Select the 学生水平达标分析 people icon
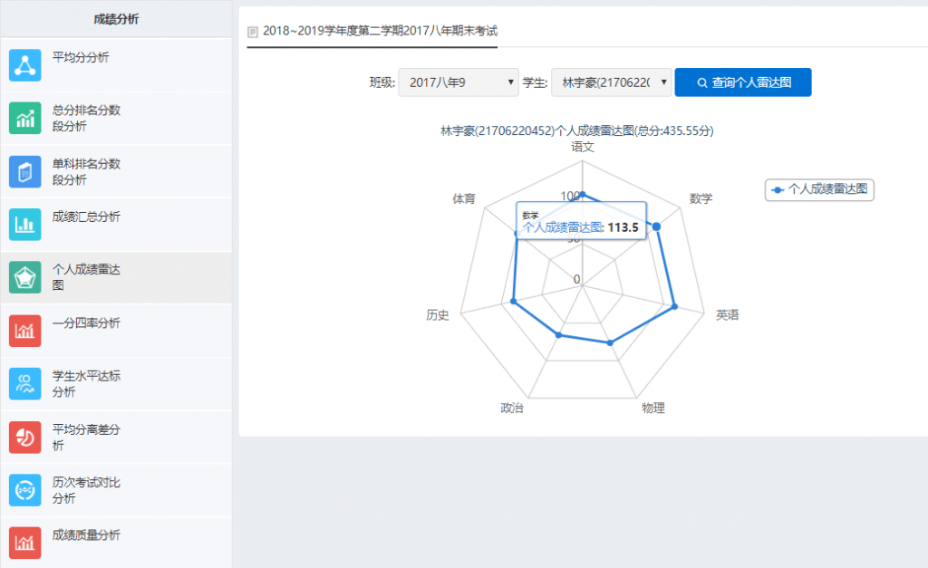This screenshot has height=568, width=928. (25, 384)
